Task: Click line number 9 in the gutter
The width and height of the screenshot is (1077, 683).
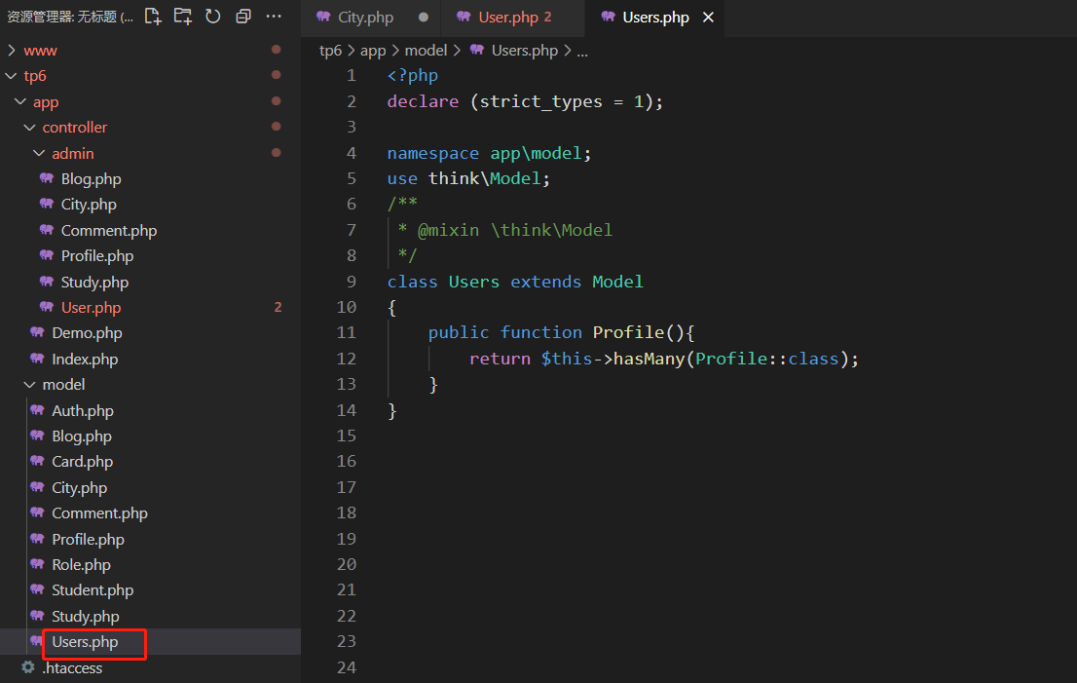Action: 351,282
